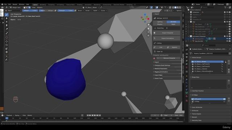Open the Keying dropdown in timeline
This screenshot has width=232, height=130.
pyautogui.click(x=18, y=115)
